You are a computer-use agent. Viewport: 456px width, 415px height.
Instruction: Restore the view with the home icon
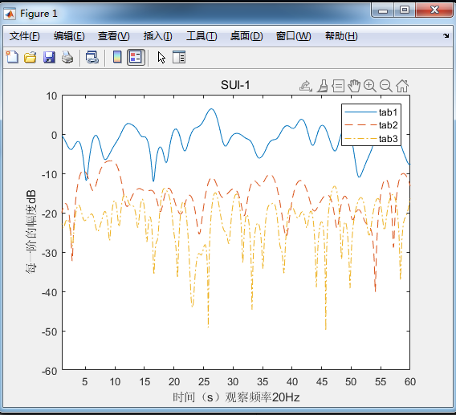click(x=402, y=86)
